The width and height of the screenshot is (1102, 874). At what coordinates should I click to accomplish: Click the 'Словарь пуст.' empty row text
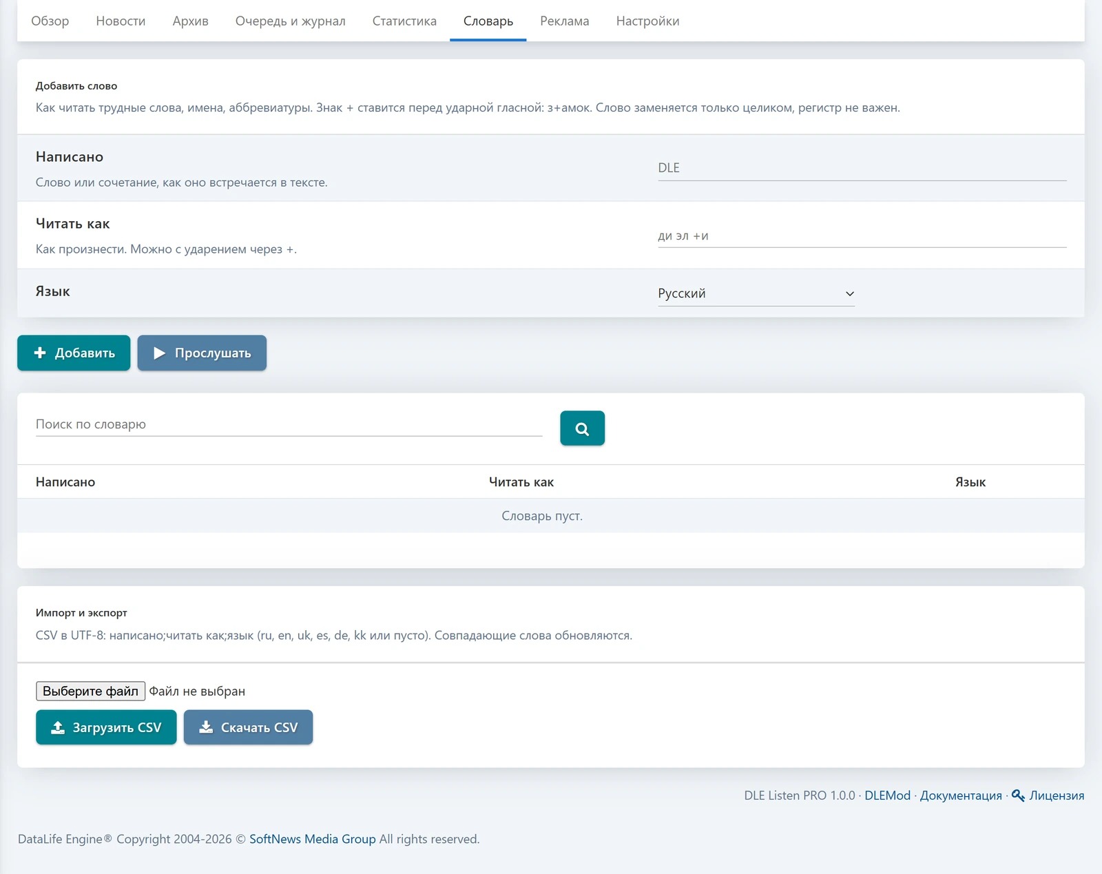pos(542,516)
